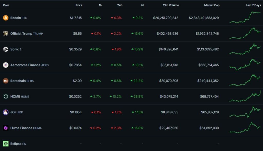Image resolution: width=263 pixels, height=151 pixels.
Task: Sort by the Price column header
Action: (79, 5)
